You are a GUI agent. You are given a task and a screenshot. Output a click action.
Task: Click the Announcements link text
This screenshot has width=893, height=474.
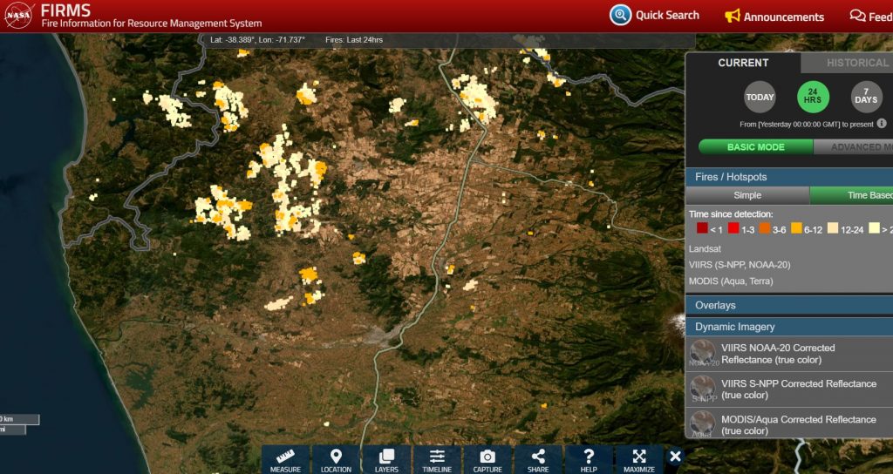[784, 17]
